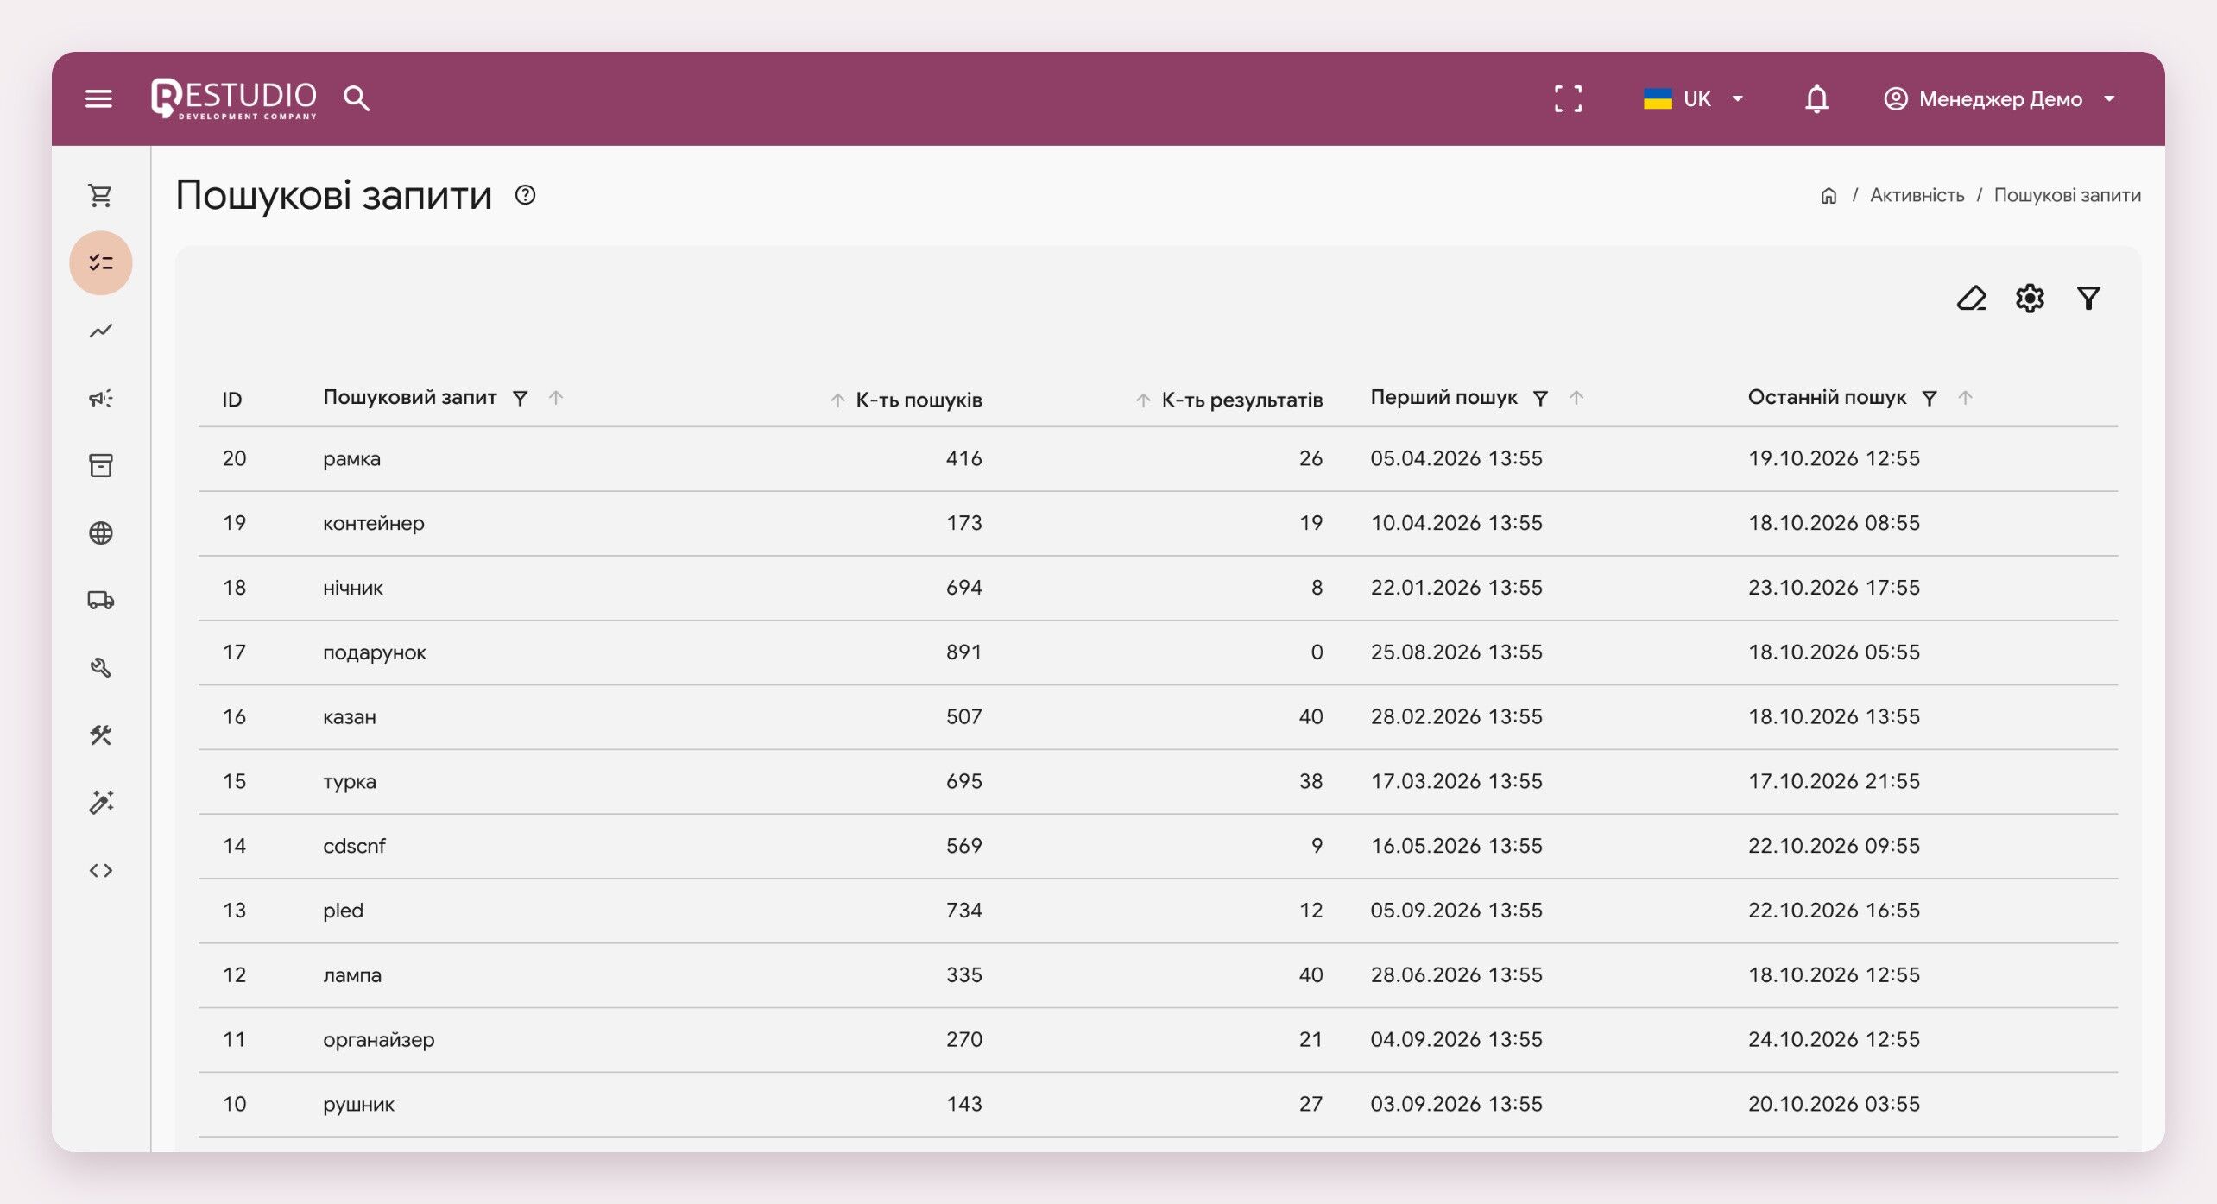The height and width of the screenshot is (1204, 2217).
Task: Select the pled query cell
Action: point(344,911)
